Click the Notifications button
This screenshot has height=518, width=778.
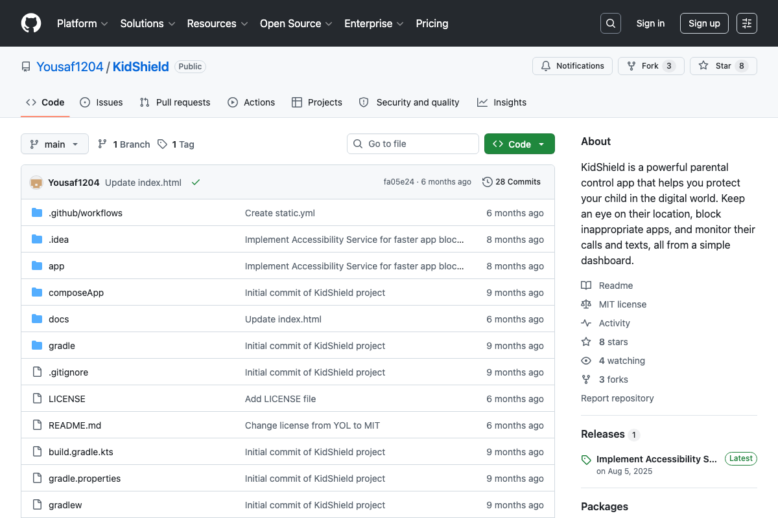click(572, 66)
